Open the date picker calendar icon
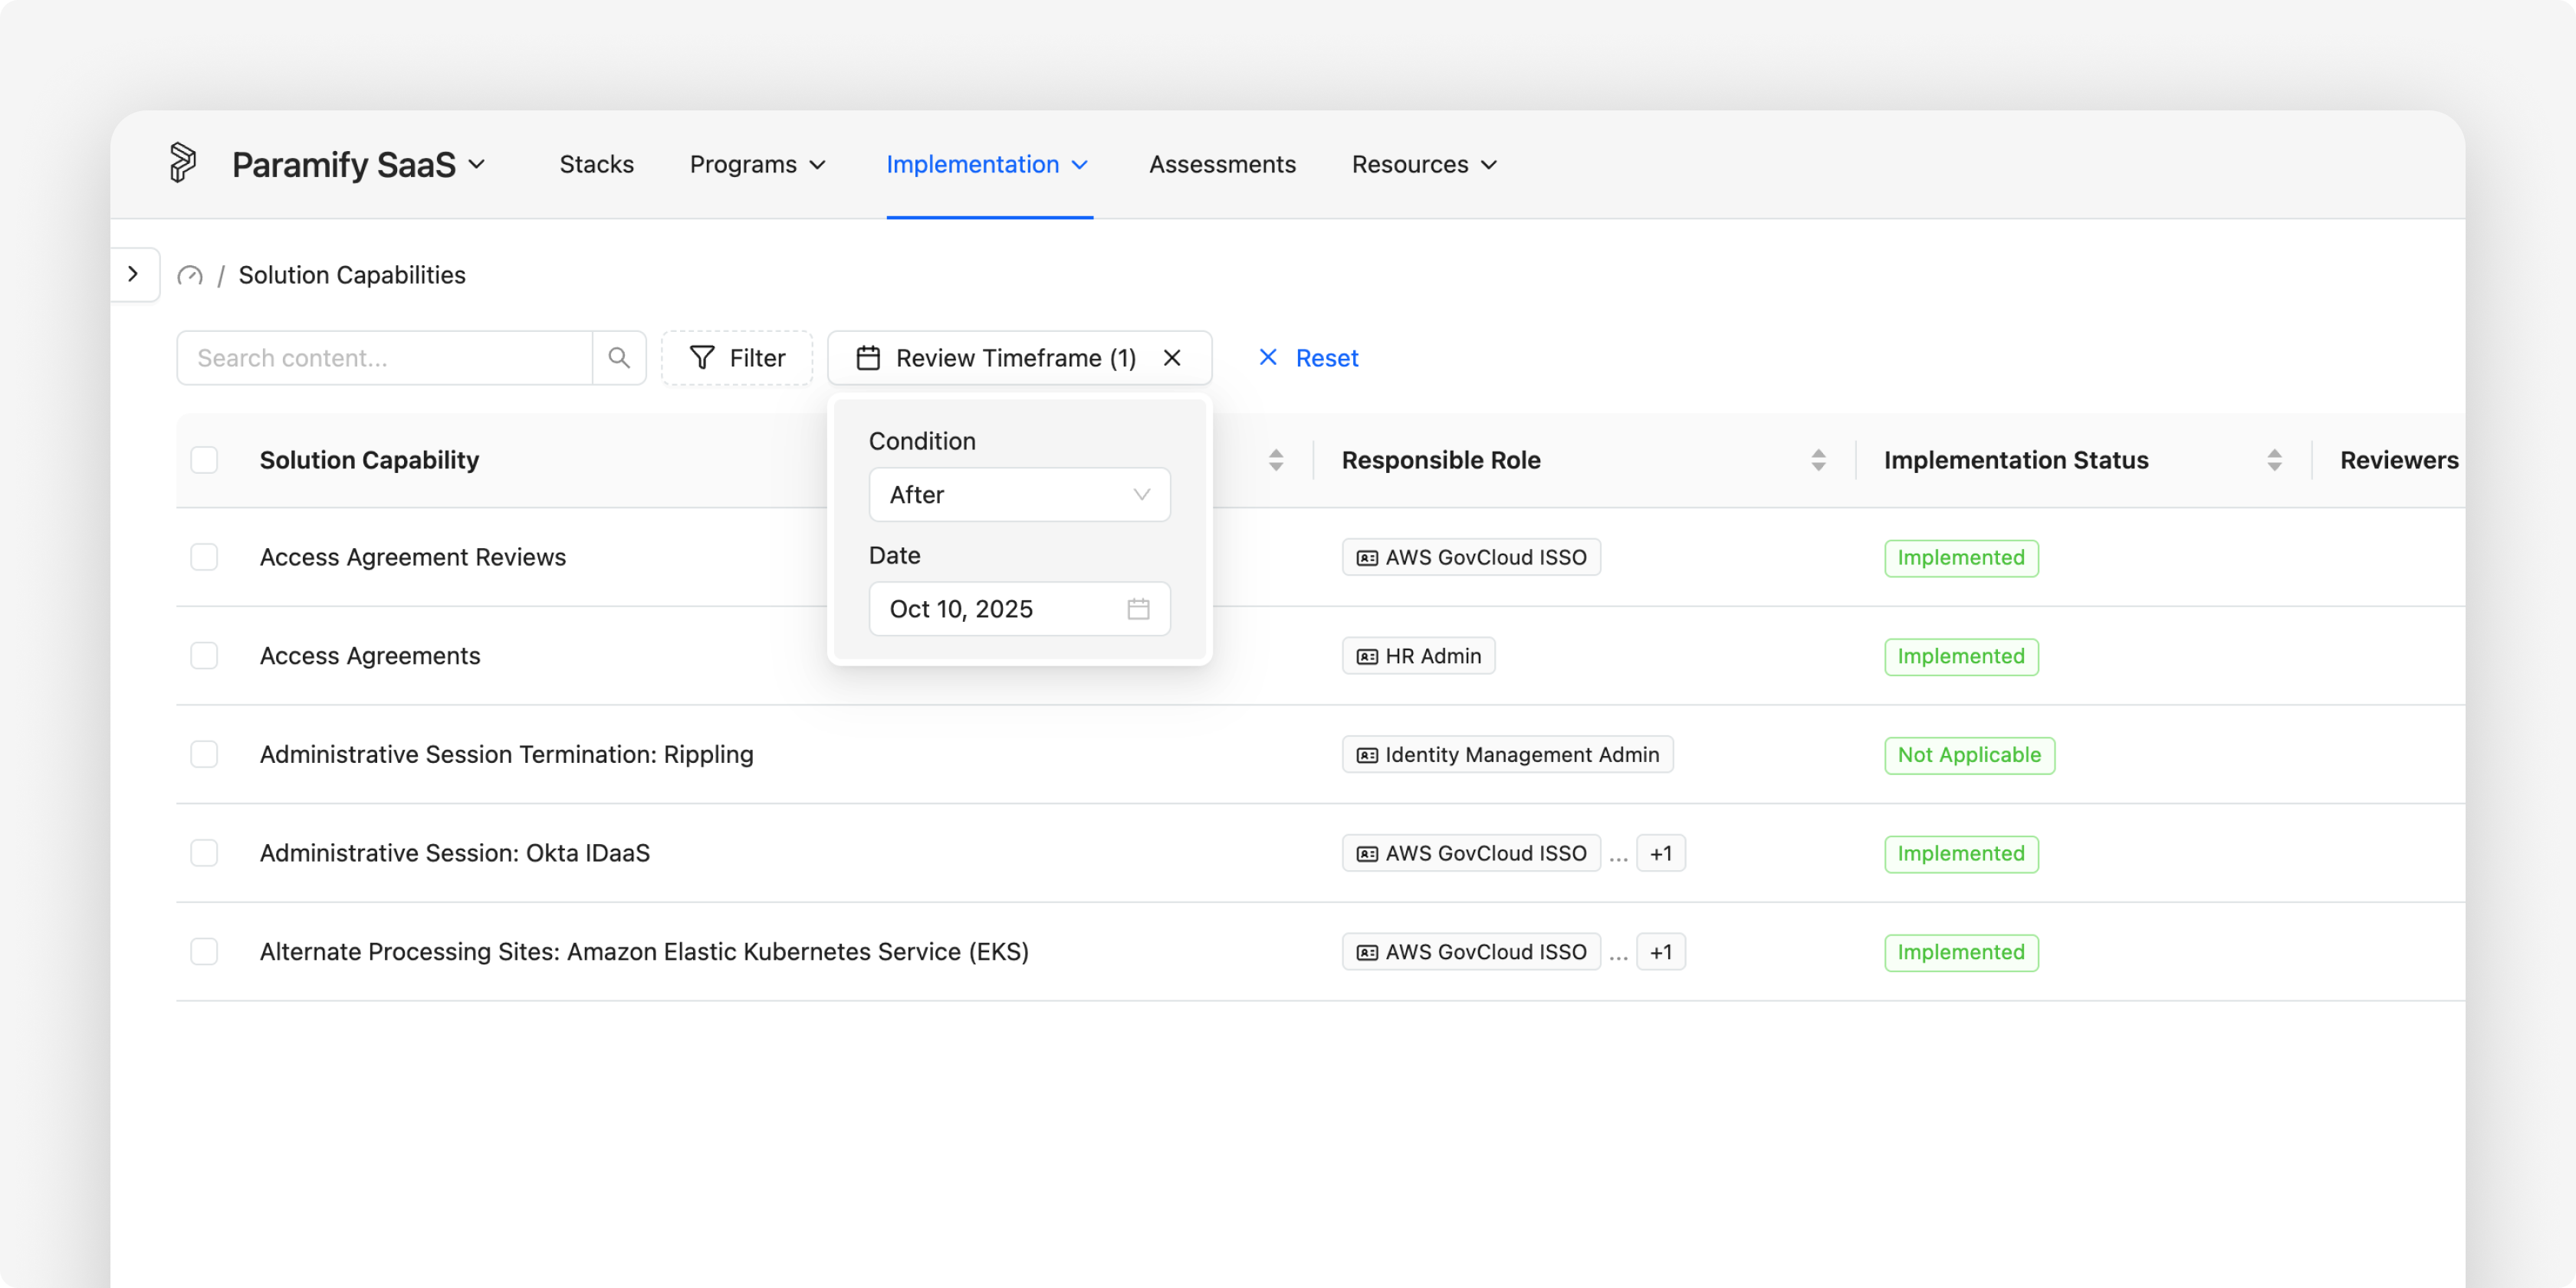 pyautogui.click(x=1138, y=609)
